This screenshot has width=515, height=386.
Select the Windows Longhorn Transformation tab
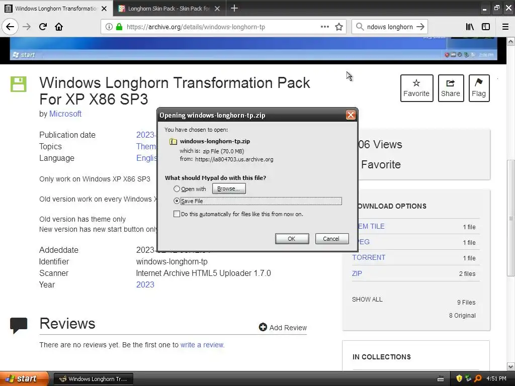point(56,9)
